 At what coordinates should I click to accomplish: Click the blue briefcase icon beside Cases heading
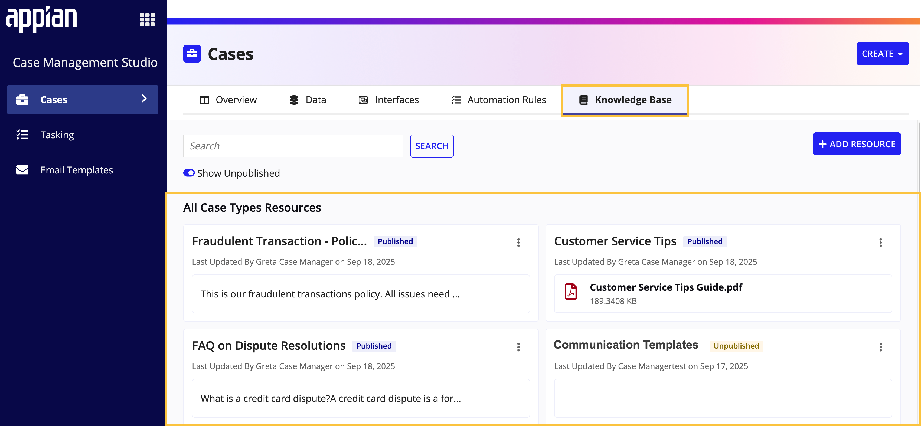(x=192, y=54)
